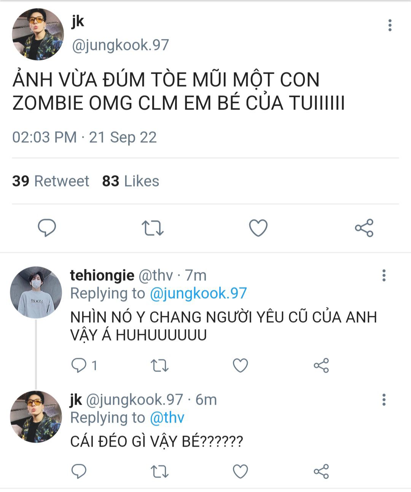Open more options on tehiongie's reply
The width and height of the screenshot is (411, 492).
[x=384, y=275]
